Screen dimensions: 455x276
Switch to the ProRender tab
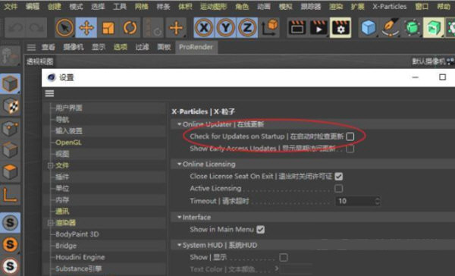[x=196, y=47]
